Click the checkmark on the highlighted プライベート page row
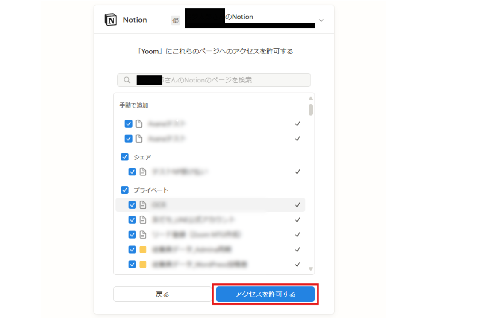 click(x=297, y=205)
